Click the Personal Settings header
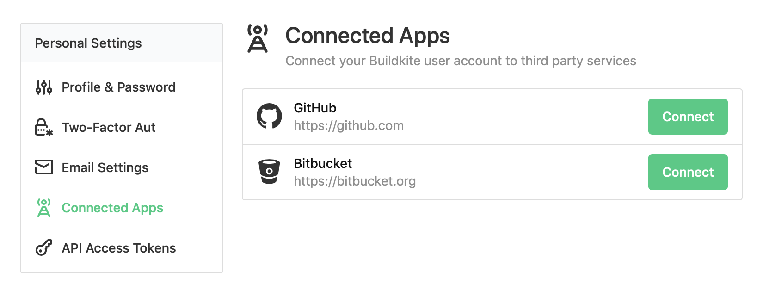This screenshot has height=297, width=763. coord(88,43)
